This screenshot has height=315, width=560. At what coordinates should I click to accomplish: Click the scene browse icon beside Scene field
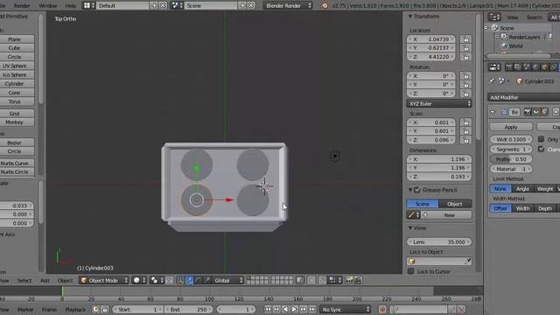click(177, 5)
